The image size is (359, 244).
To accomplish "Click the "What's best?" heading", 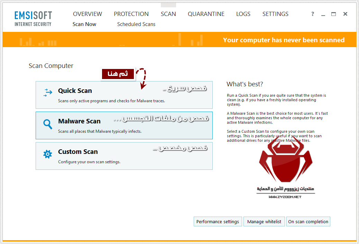I will pyautogui.click(x=245, y=84).
